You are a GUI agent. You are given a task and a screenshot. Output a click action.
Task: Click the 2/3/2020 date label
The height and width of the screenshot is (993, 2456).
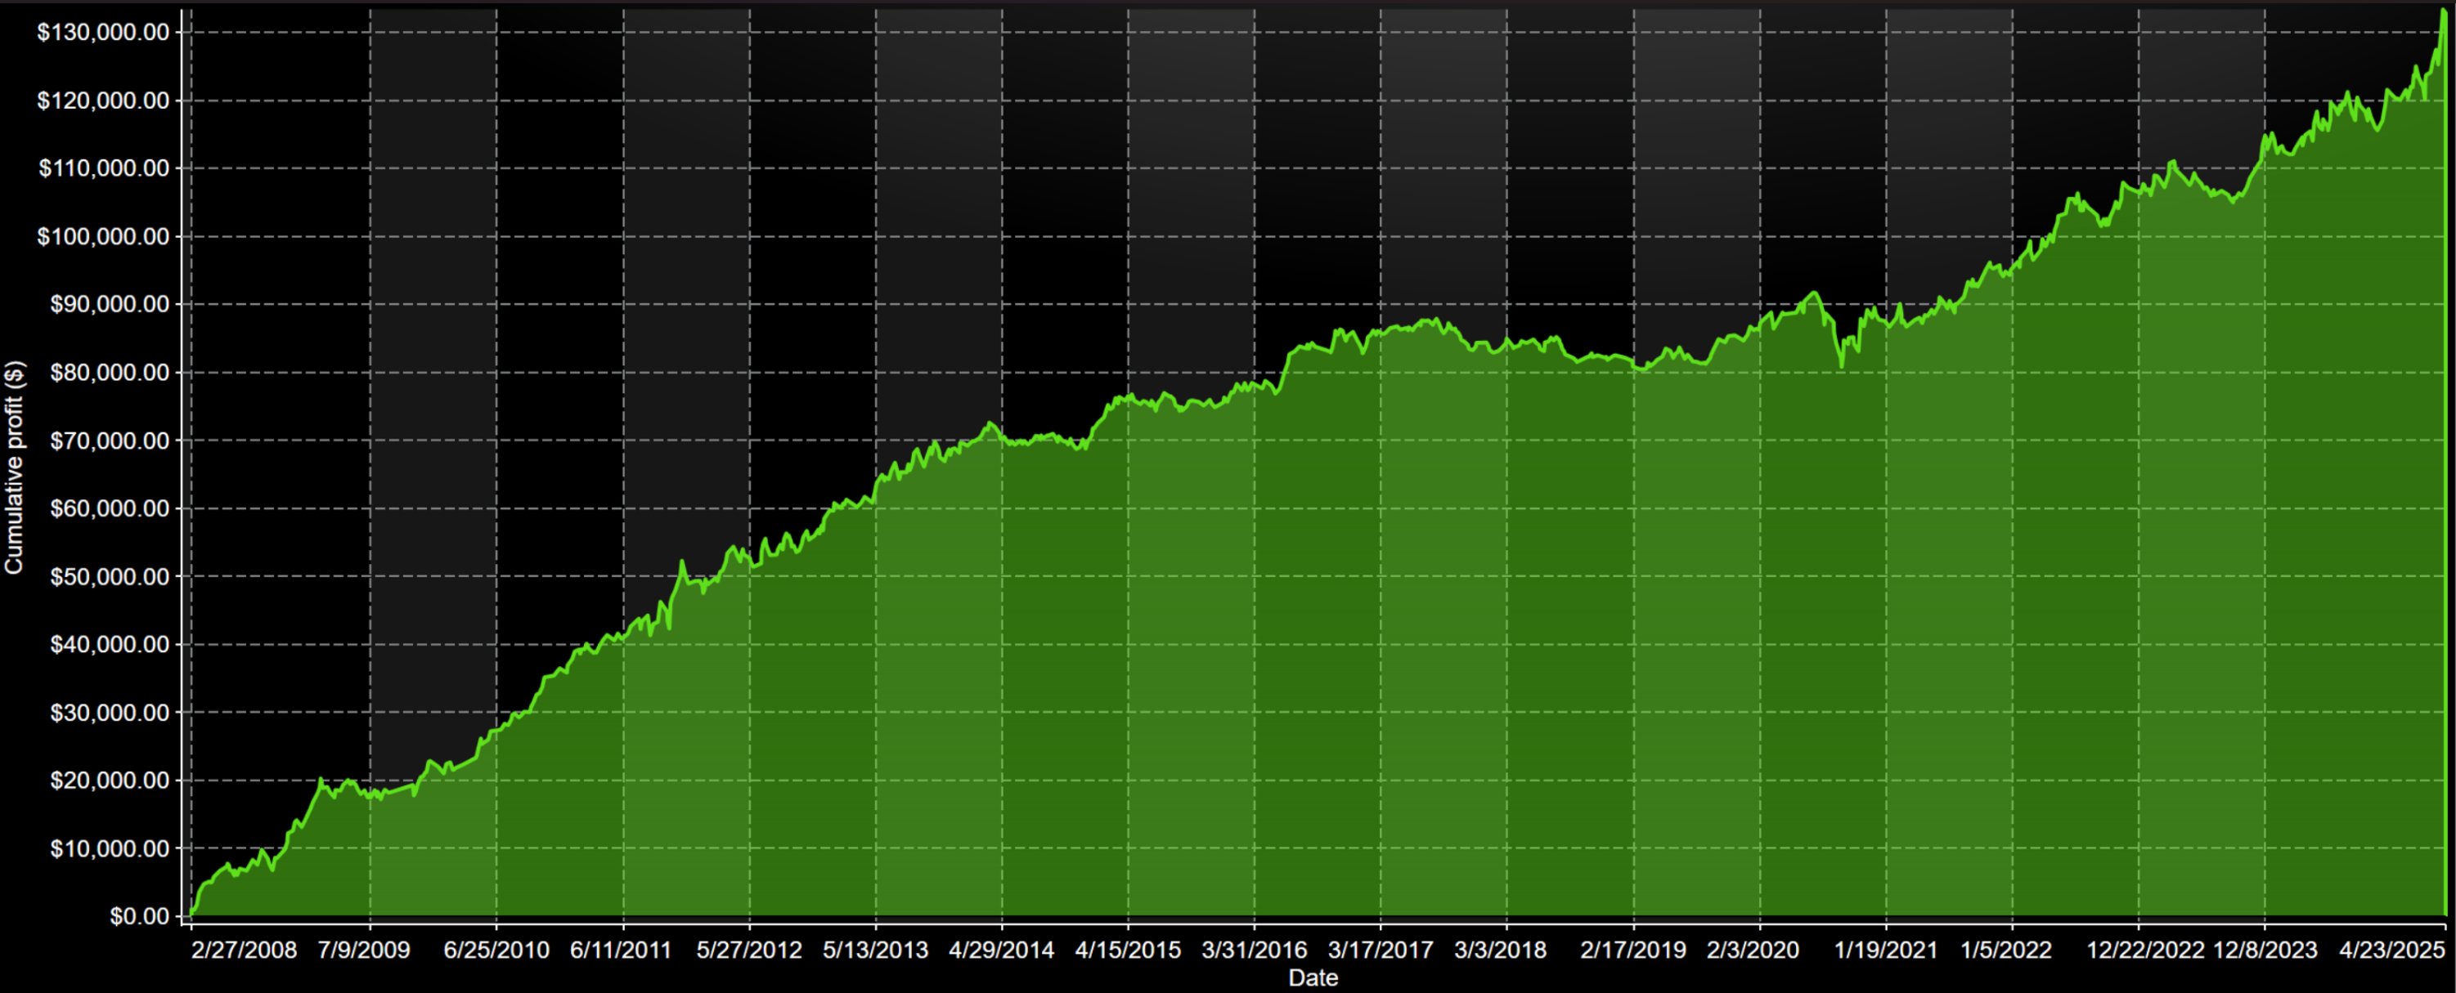pos(1753,951)
